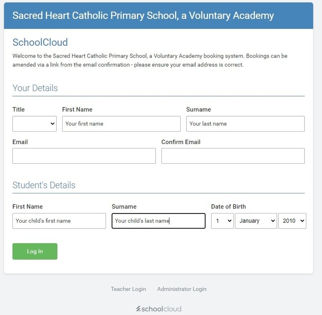Open the Teacher Login link
Image resolution: width=322 pixels, height=315 pixels.
coord(128,289)
